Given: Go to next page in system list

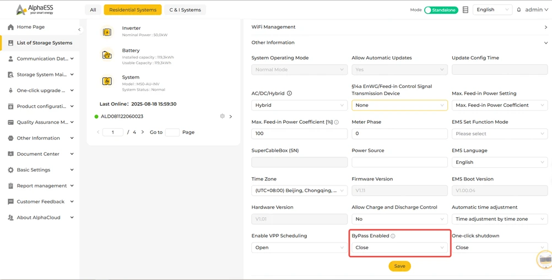Looking at the screenshot, I should (x=143, y=132).
